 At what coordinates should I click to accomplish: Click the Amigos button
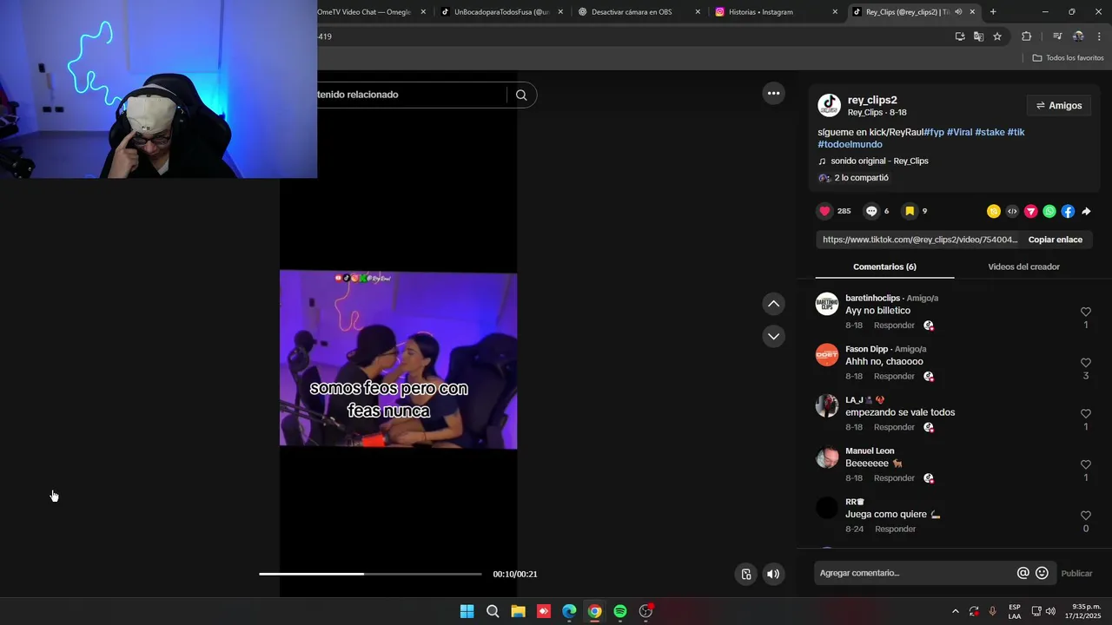[x=1058, y=106]
